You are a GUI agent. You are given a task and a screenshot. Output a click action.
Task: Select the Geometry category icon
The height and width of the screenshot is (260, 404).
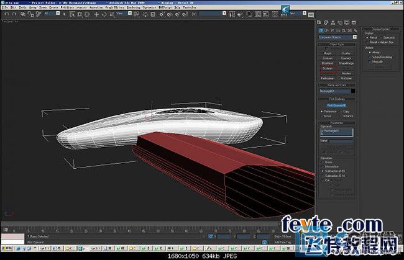(321, 30)
